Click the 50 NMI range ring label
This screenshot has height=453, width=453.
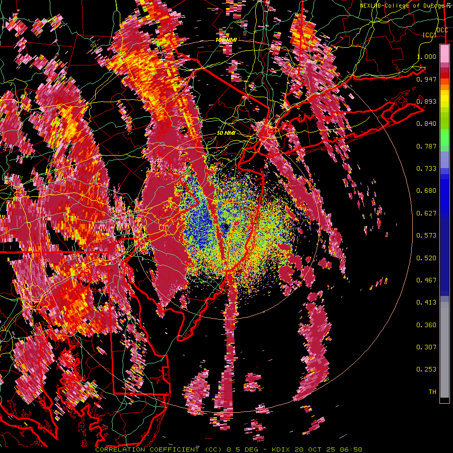click(226, 133)
